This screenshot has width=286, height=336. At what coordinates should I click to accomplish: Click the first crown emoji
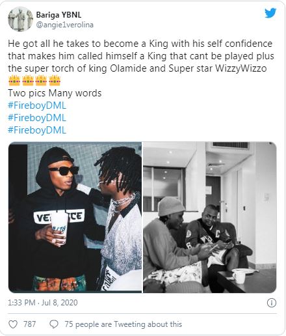click(x=14, y=81)
